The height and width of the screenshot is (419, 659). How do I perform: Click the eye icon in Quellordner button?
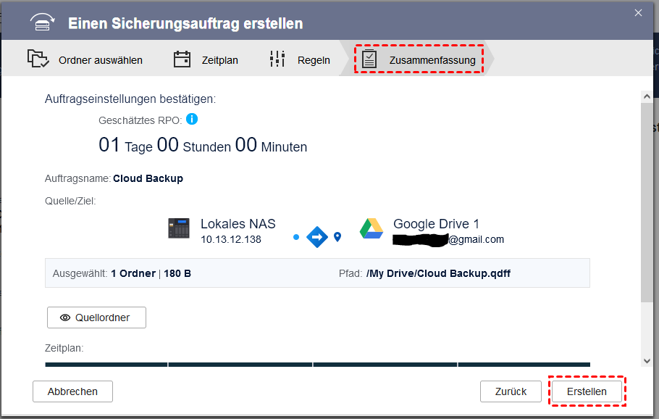click(65, 318)
